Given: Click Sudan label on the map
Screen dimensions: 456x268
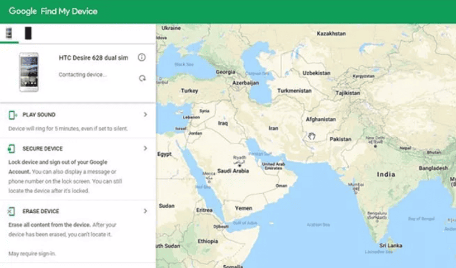Looking at the screenshot, I should pos(167,206).
